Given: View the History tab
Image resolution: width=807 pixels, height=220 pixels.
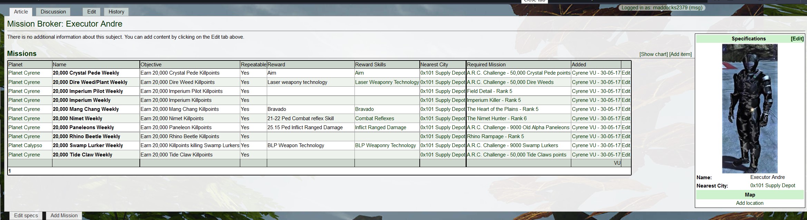Looking at the screenshot, I should pos(116,12).
